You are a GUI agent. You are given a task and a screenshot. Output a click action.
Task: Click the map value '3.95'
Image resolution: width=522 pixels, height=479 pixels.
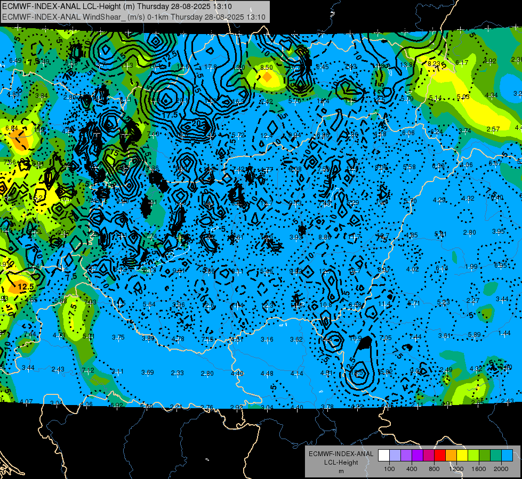[499, 232]
